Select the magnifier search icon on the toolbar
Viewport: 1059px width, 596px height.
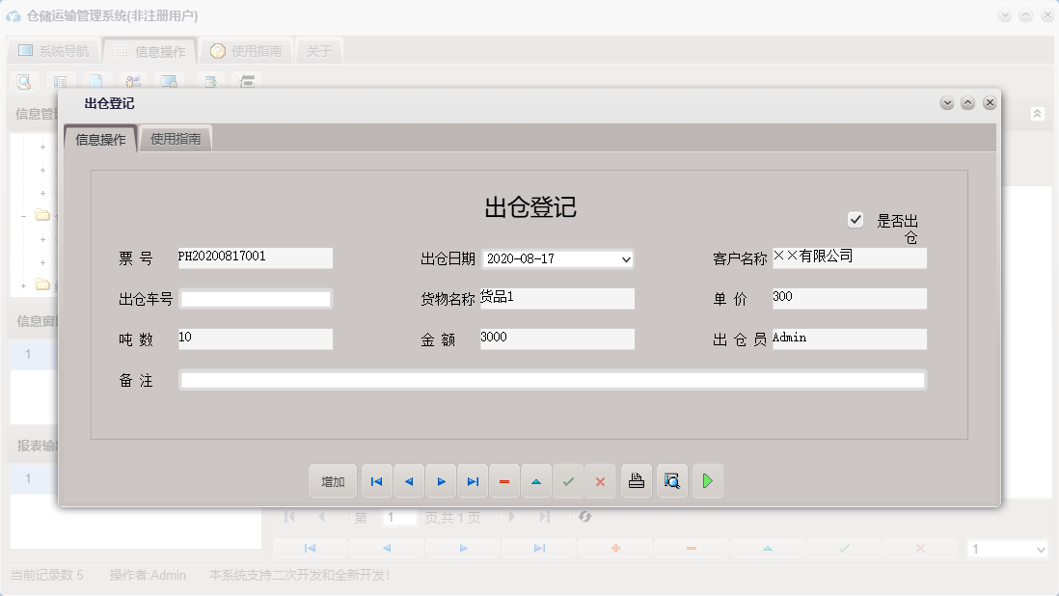[25, 82]
